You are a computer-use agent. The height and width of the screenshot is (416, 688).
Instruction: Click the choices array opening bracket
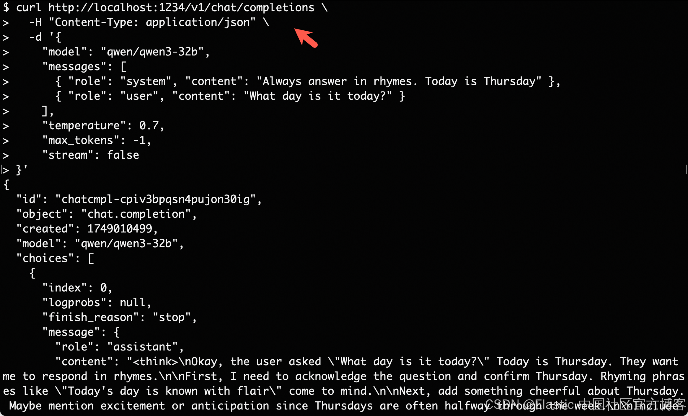[91, 258]
